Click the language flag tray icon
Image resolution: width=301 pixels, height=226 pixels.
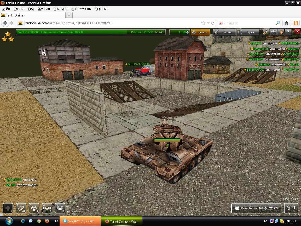pos(272,221)
